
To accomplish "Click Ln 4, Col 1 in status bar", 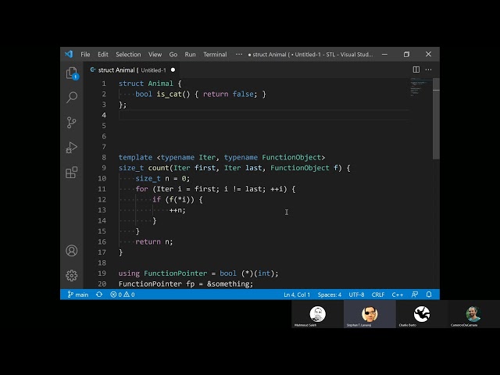I will (x=297, y=295).
